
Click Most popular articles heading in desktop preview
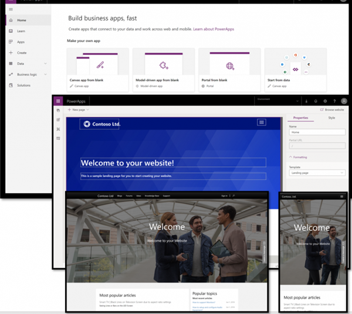[118, 295]
